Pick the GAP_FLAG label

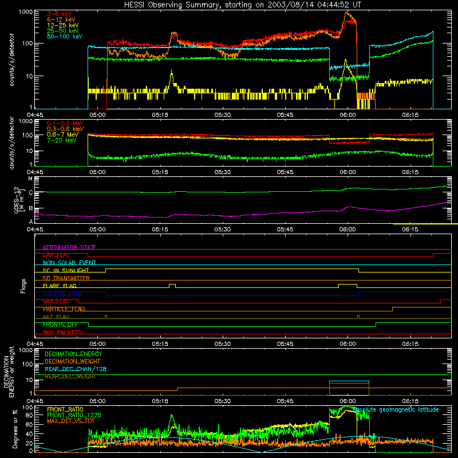56,255
